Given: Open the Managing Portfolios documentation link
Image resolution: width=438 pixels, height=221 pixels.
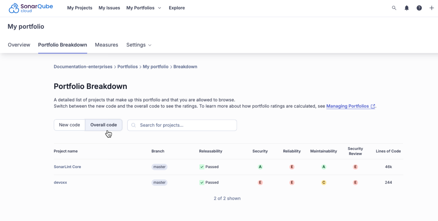Looking at the screenshot, I should pos(348,106).
